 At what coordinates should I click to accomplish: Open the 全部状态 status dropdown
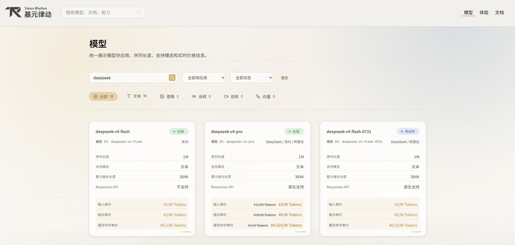point(252,78)
